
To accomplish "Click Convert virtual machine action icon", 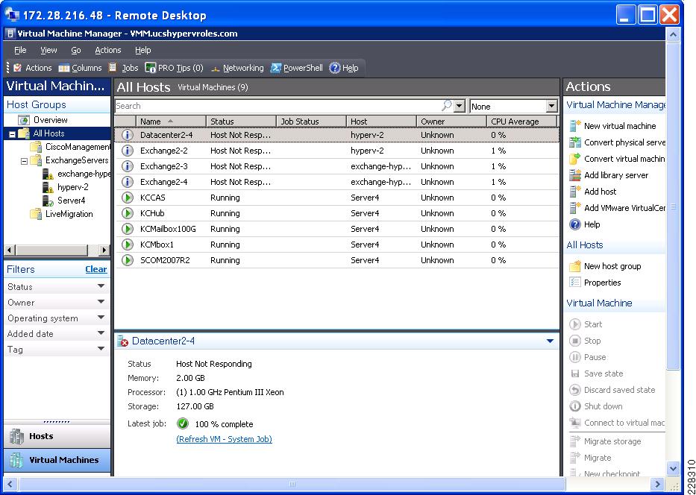I will click(575, 159).
